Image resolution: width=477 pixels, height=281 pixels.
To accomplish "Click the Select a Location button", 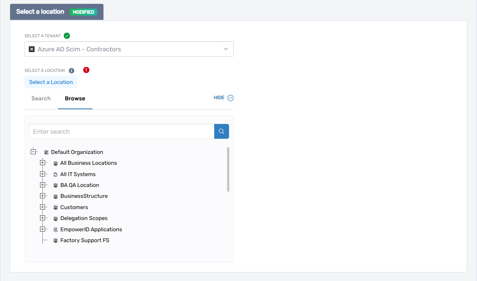I will (51, 82).
